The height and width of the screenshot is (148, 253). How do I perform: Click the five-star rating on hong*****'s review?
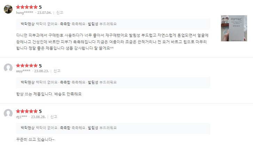tap(27, 7)
